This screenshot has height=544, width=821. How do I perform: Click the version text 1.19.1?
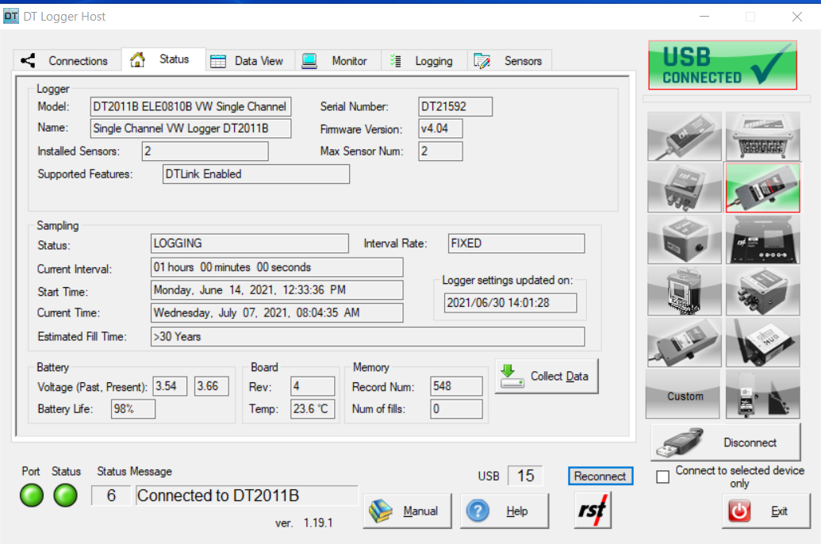click(x=318, y=523)
